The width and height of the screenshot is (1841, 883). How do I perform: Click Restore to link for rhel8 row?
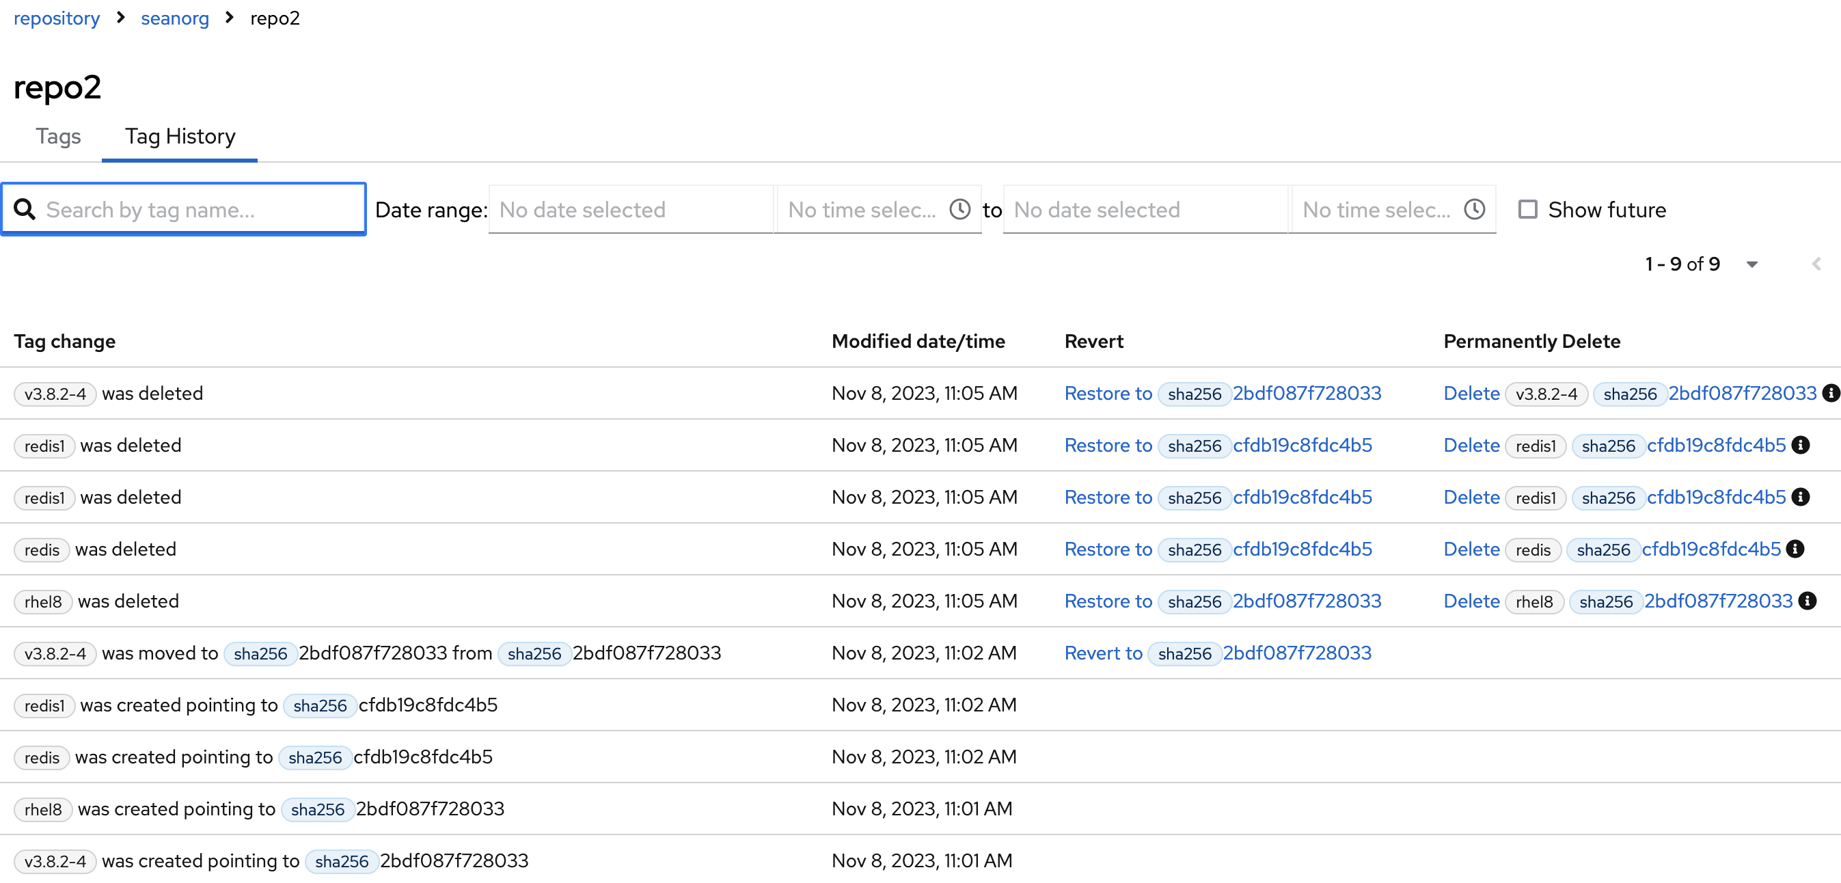click(1107, 601)
